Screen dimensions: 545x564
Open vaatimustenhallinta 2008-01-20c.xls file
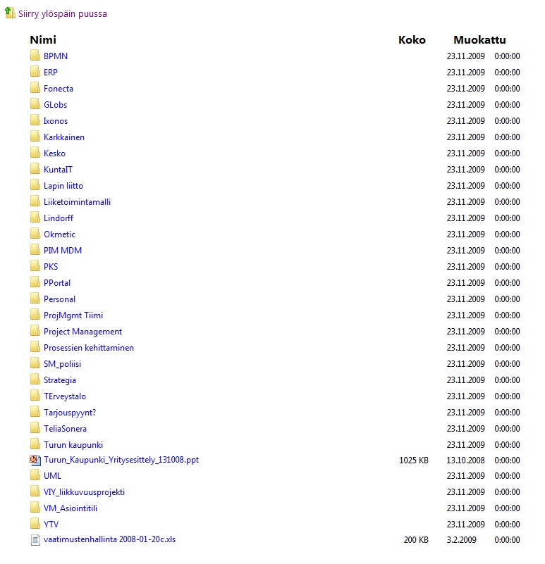coord(109,539)
